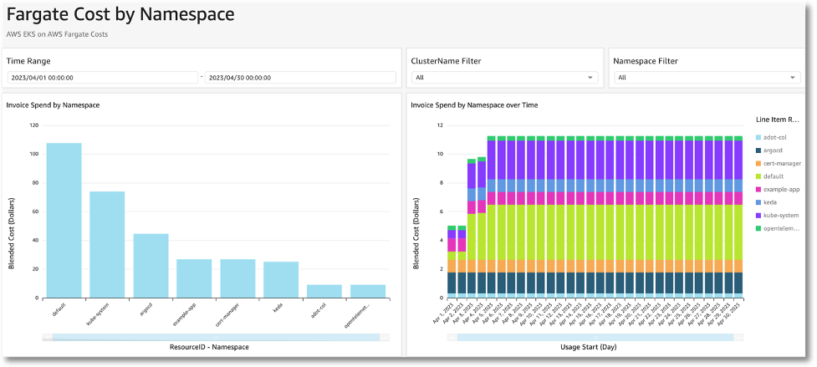Click the kube-system namespace bar
The height and width of the screenshot is (367, 817).
pyautogui.click(x=107, y=245)
